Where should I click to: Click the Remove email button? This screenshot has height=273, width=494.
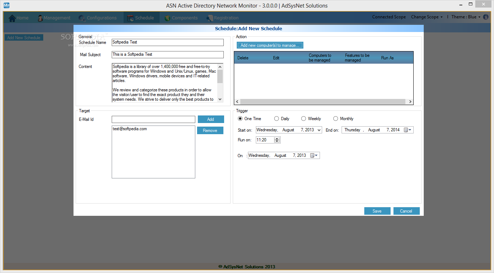210,131
